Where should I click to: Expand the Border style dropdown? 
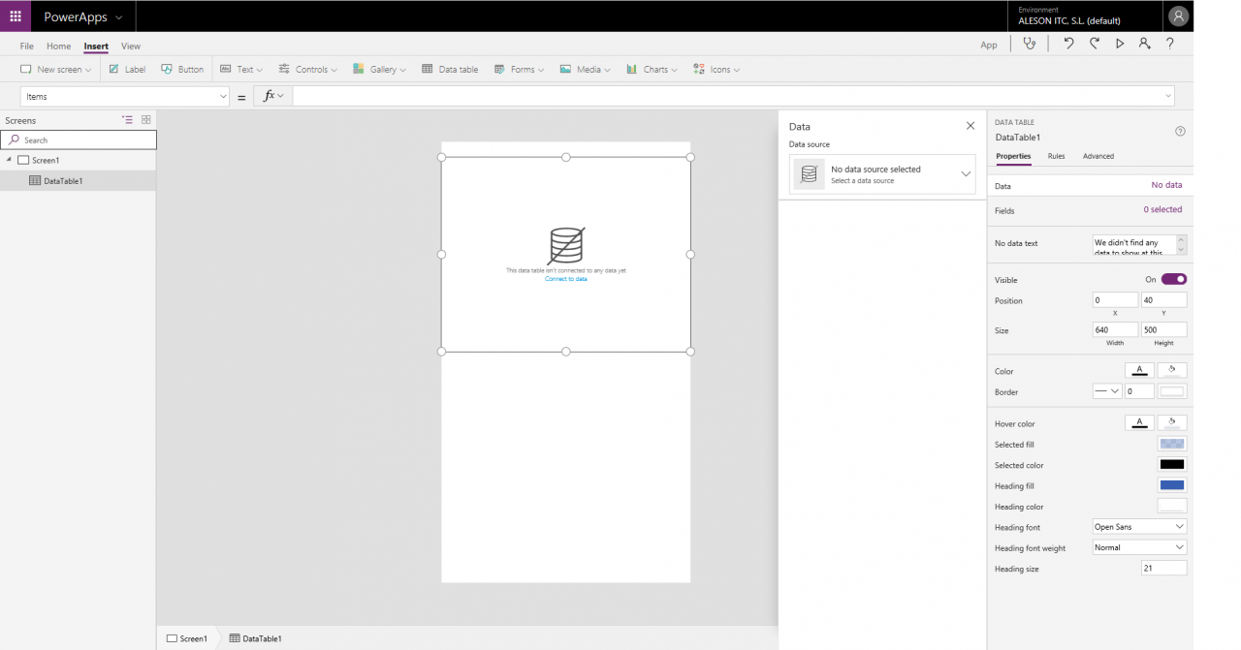coord(1105,390)
